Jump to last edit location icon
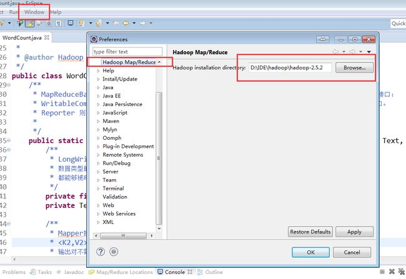 click(116, 23)
